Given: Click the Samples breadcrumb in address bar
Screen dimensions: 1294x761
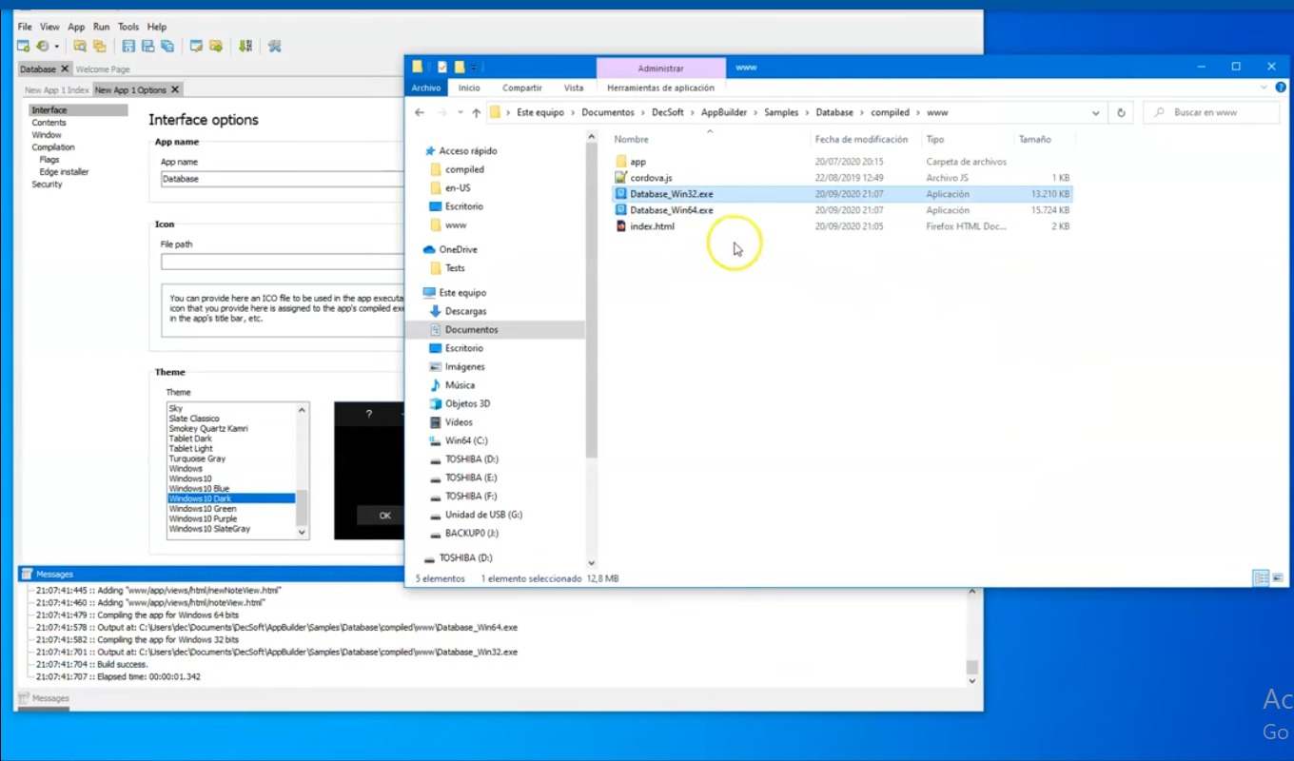Looking at the screenshot, I should pos(781,112).
